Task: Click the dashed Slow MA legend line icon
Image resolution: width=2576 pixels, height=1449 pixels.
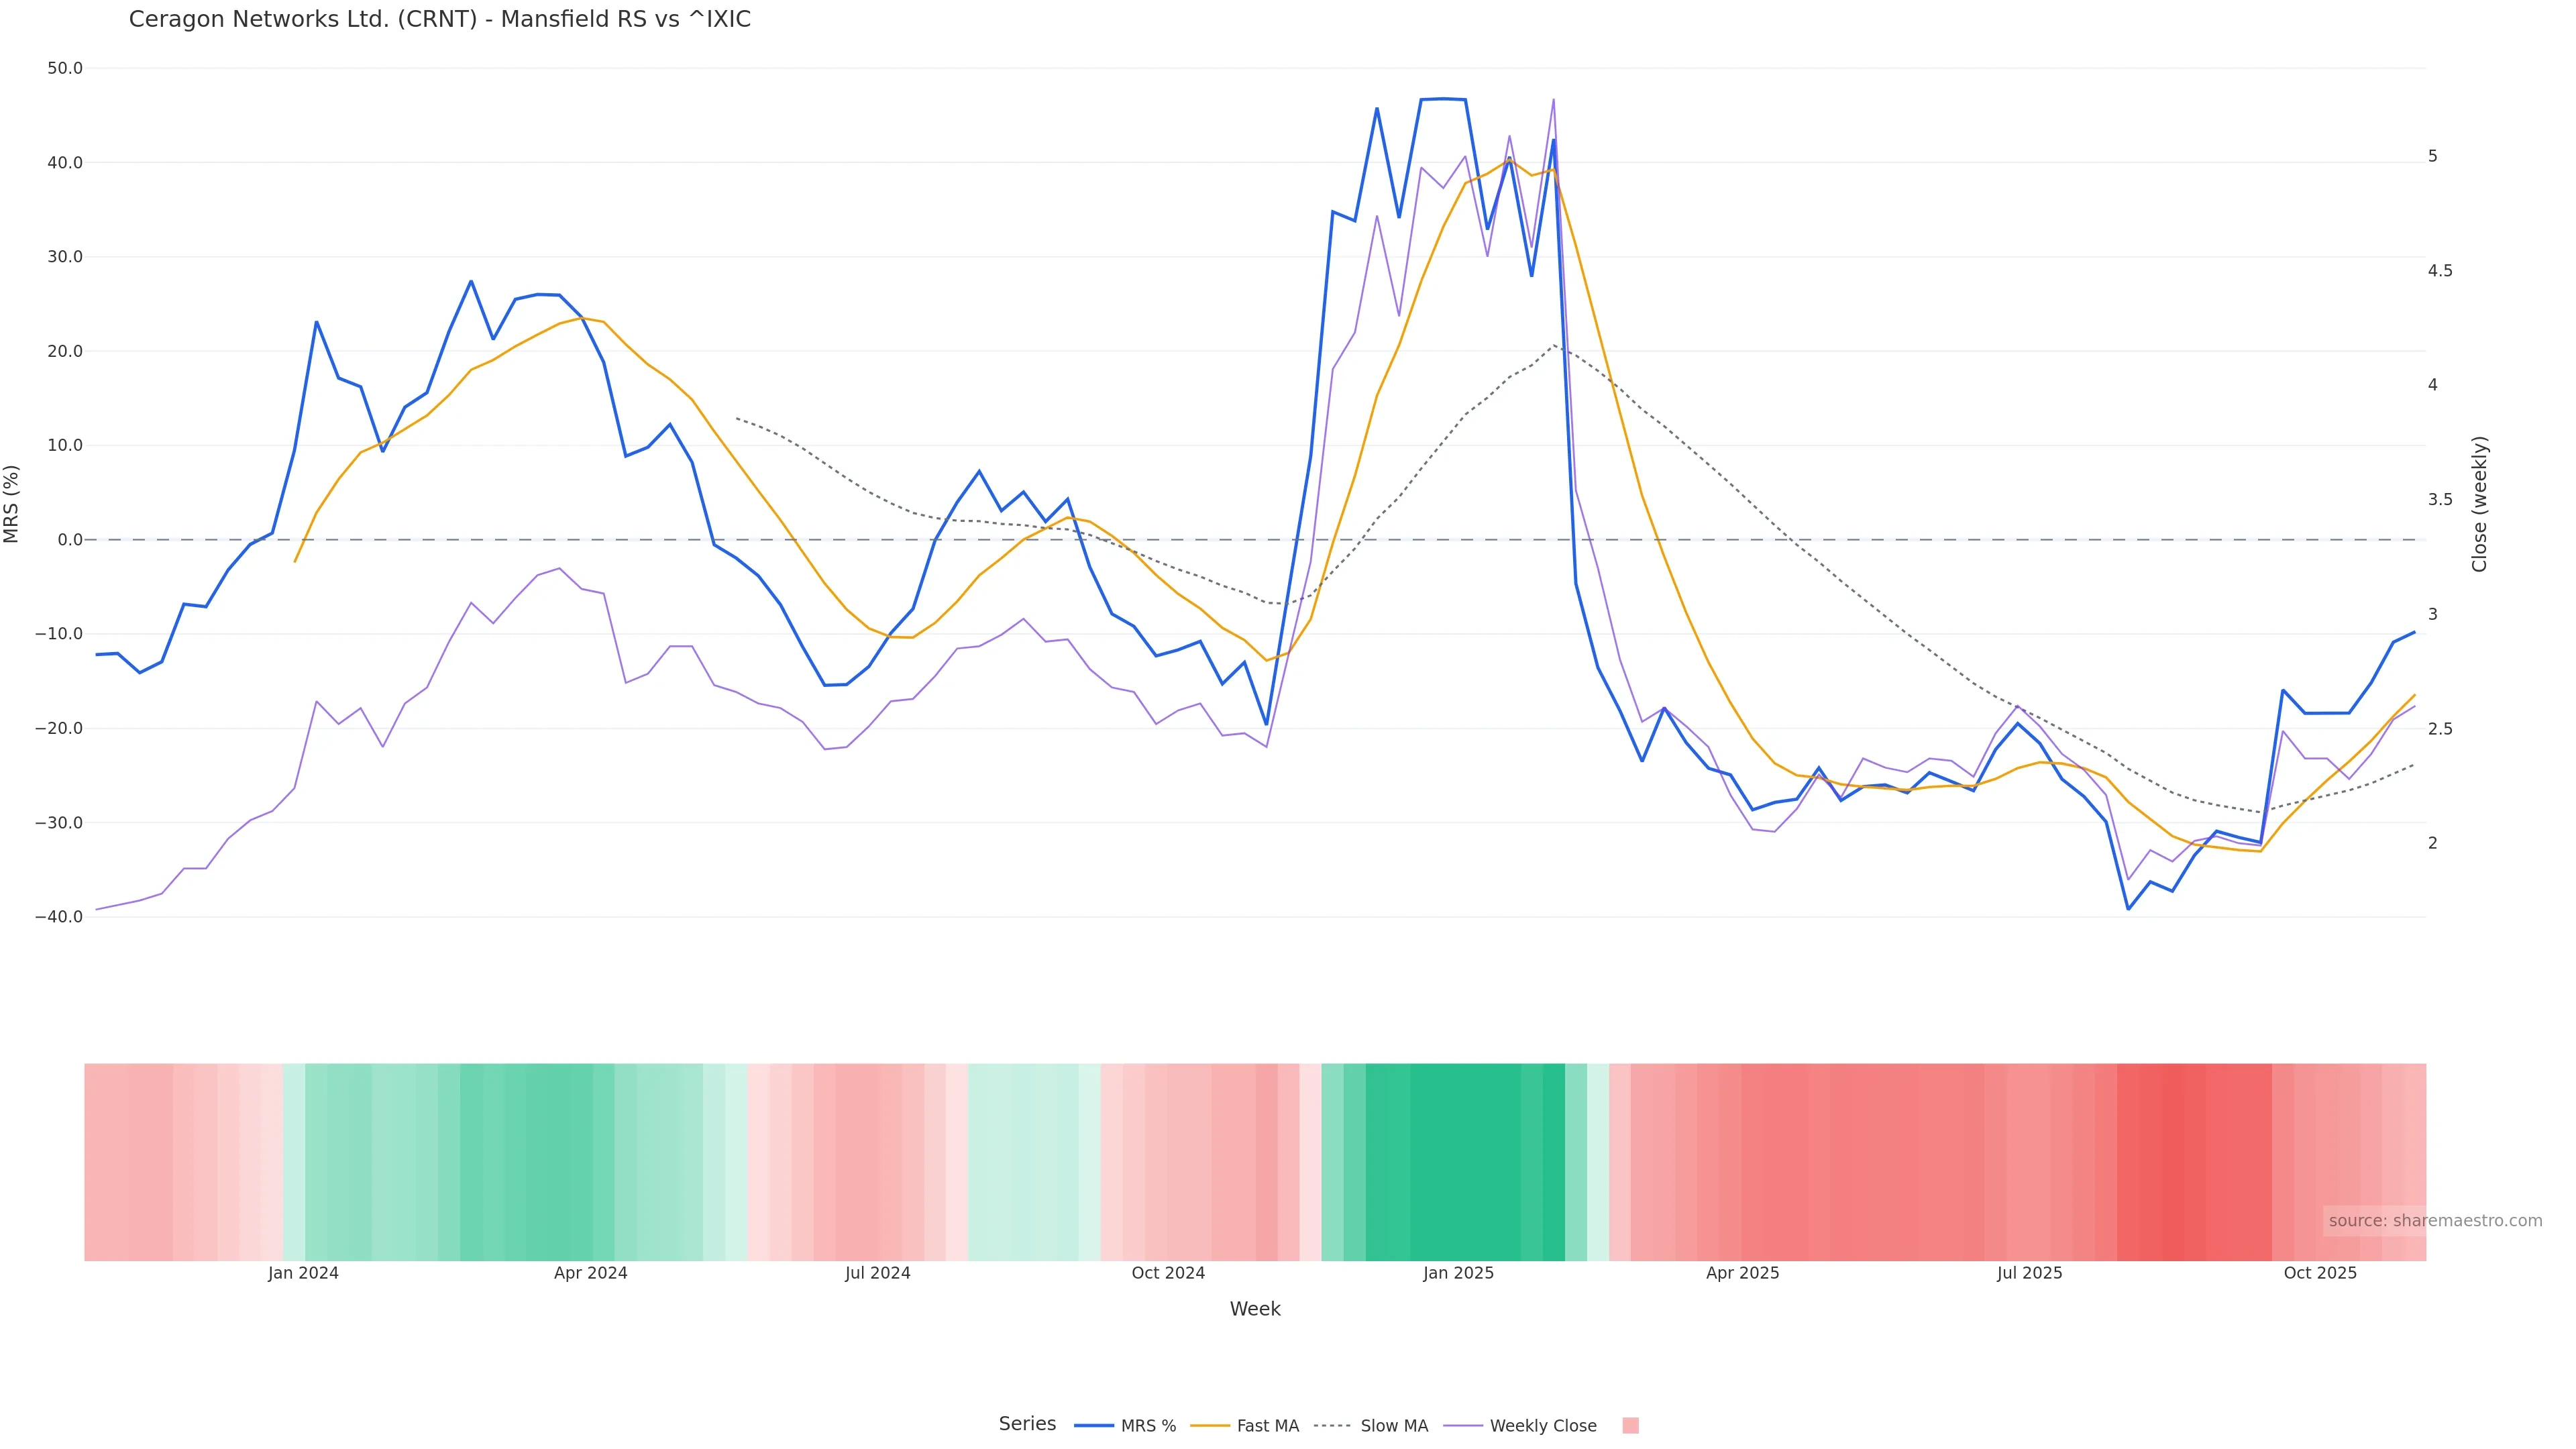Action: coord(1332,1426)
